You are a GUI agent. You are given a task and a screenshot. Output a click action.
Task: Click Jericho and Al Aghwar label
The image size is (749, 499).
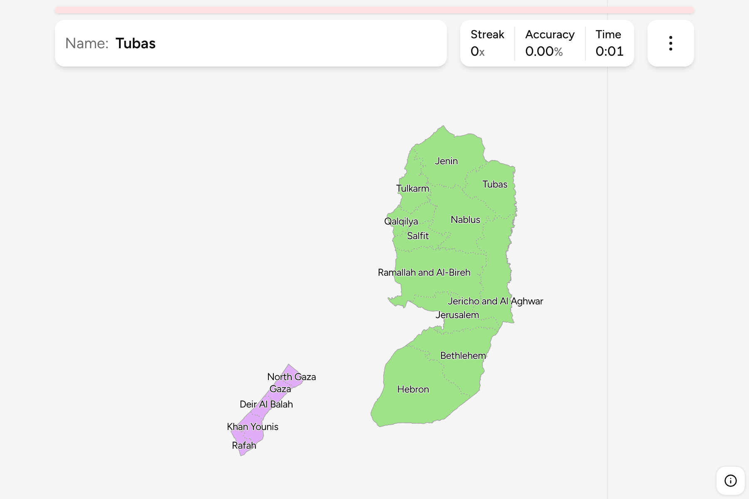pyautogui.click(x=495, y=301)
